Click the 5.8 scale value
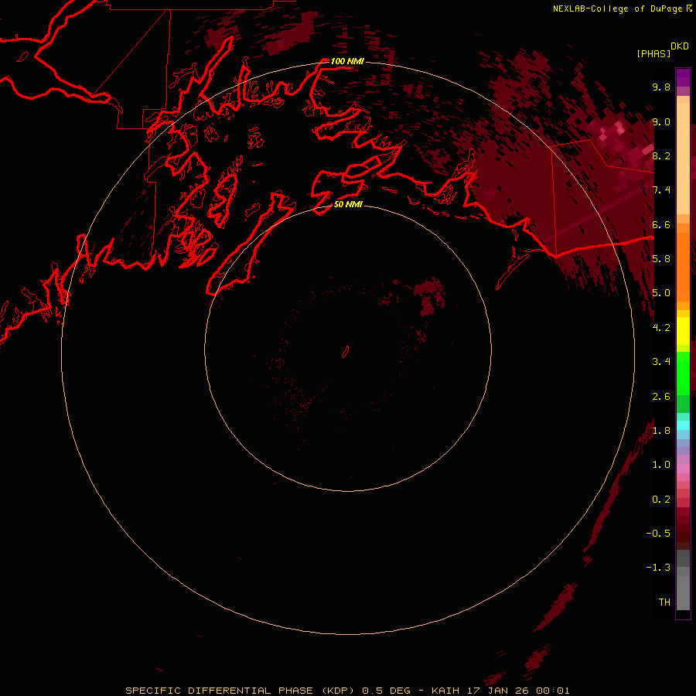696x696 pixels. 661,258
